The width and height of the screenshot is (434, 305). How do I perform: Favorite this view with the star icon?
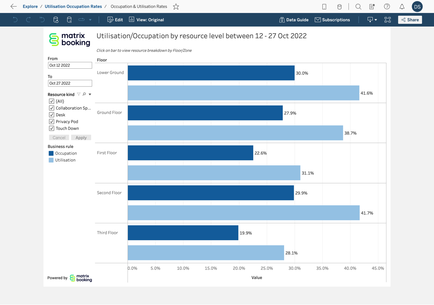[x=176, y=7]
